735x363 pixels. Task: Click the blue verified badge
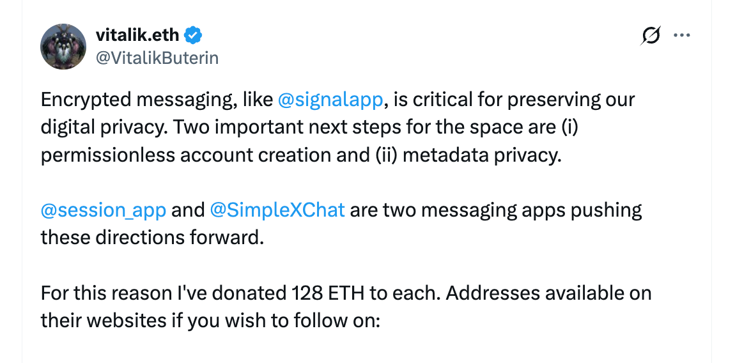(x=194, y=35)
